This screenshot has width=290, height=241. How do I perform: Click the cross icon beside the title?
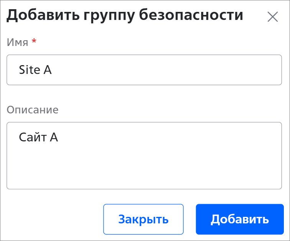coord(272,17)
